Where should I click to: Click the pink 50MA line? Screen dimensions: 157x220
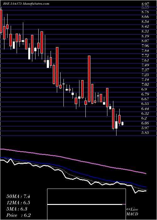click(x=73, y=159)
